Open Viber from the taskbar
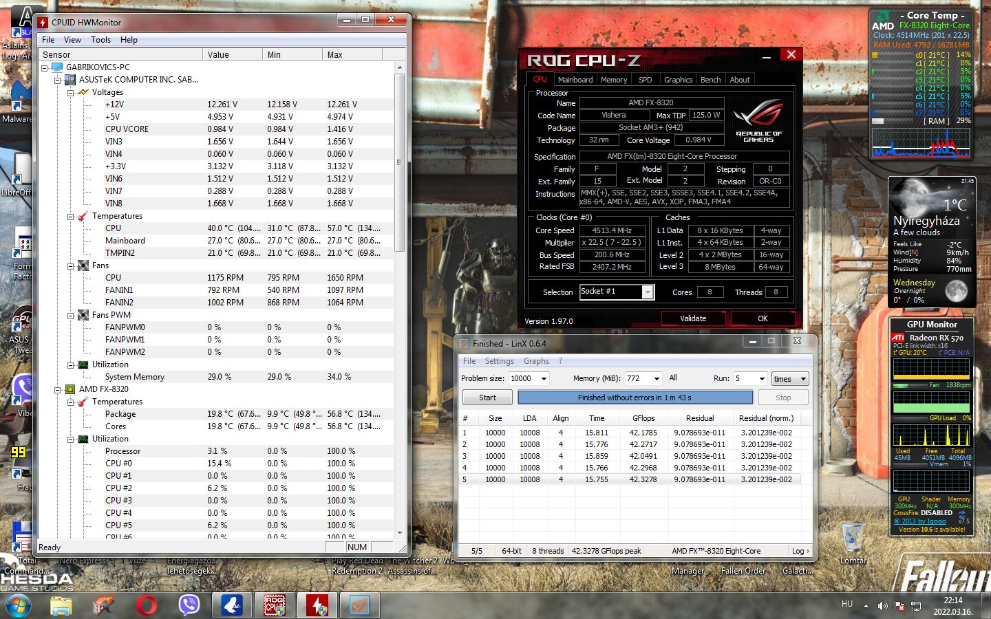991x619 pixels. 189,605
